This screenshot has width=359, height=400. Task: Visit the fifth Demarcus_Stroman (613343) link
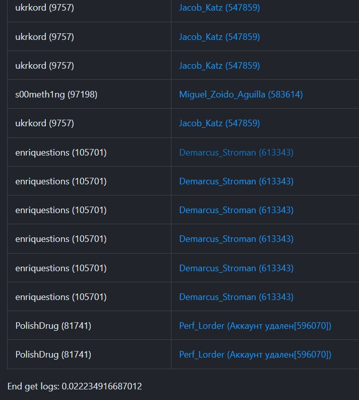coord(236,268)
